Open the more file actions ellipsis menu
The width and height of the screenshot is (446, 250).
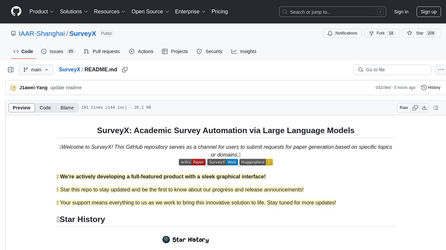coord(441,70)
